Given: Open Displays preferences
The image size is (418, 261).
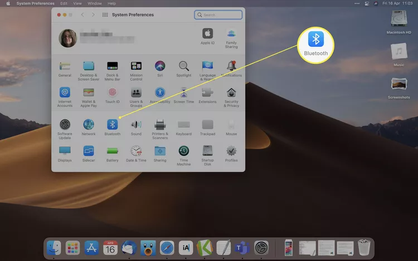Looking at the screenshot, I should point(65,154).
